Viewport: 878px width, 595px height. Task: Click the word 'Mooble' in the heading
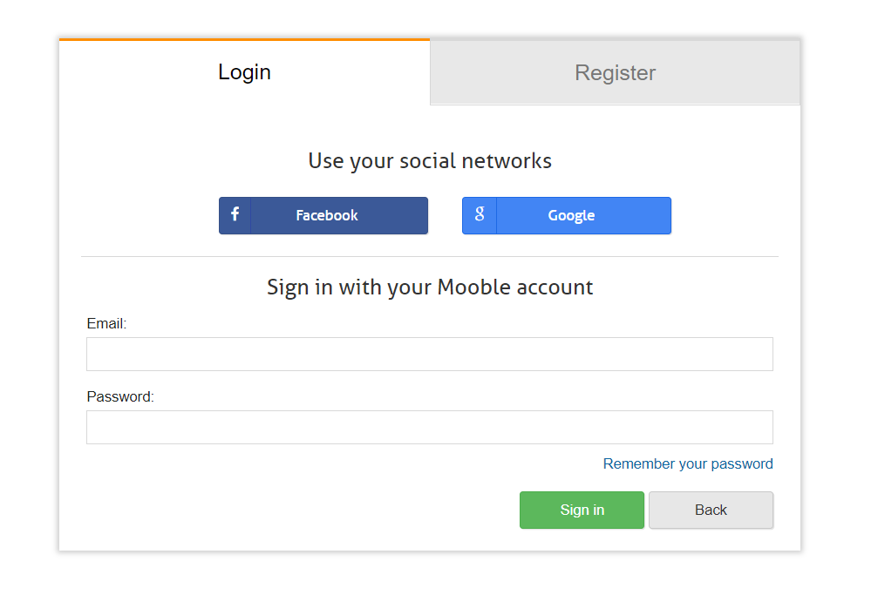click(473, 287)
